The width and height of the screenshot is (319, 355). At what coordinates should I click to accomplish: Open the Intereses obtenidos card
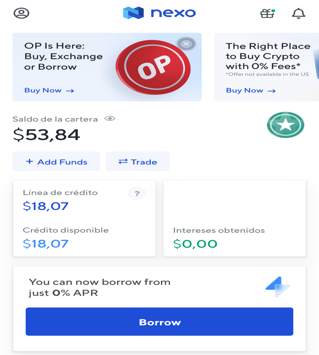tap(235, 218)
